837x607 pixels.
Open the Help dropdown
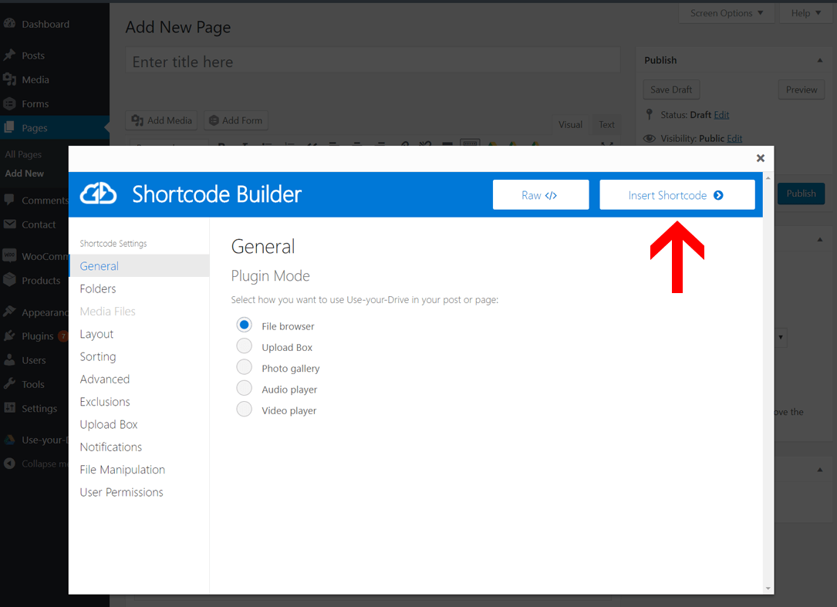(805, 13)
